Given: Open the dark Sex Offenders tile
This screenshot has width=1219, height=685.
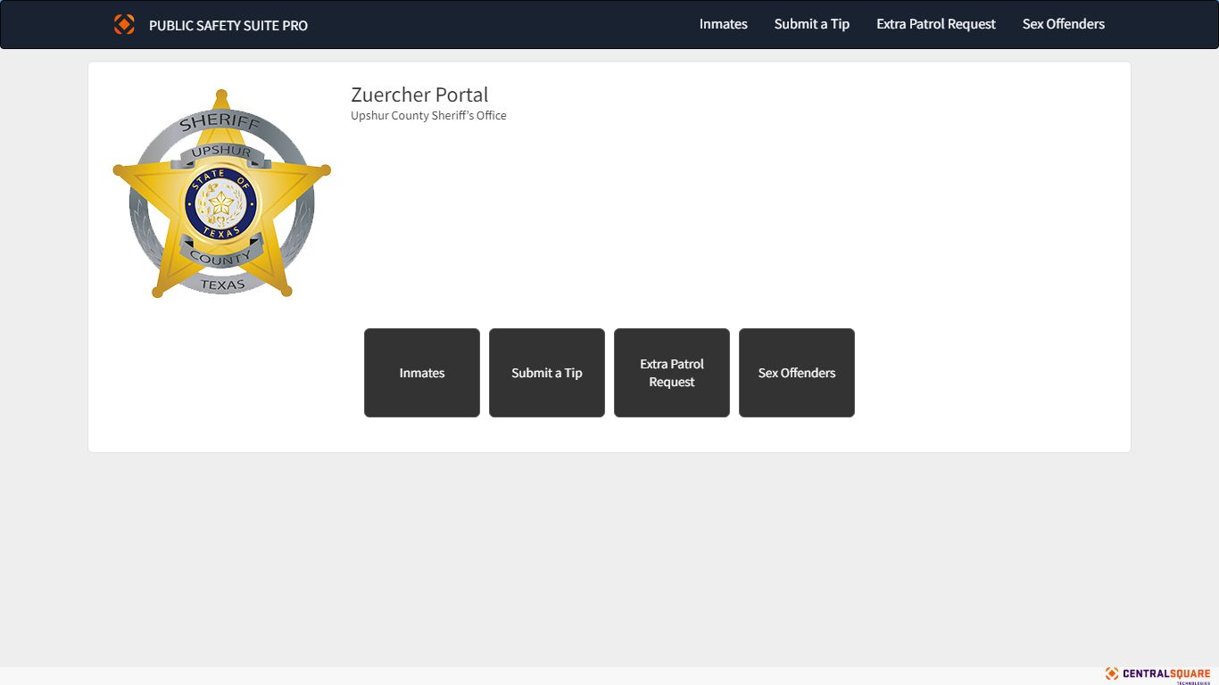Looking at the screenshot, I should 797,373.
